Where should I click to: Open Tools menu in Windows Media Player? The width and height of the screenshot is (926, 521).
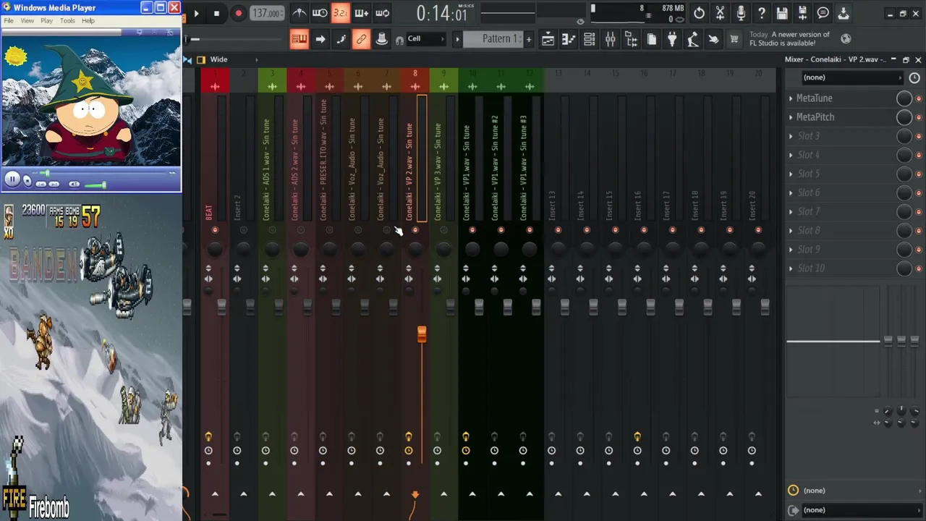67,21
